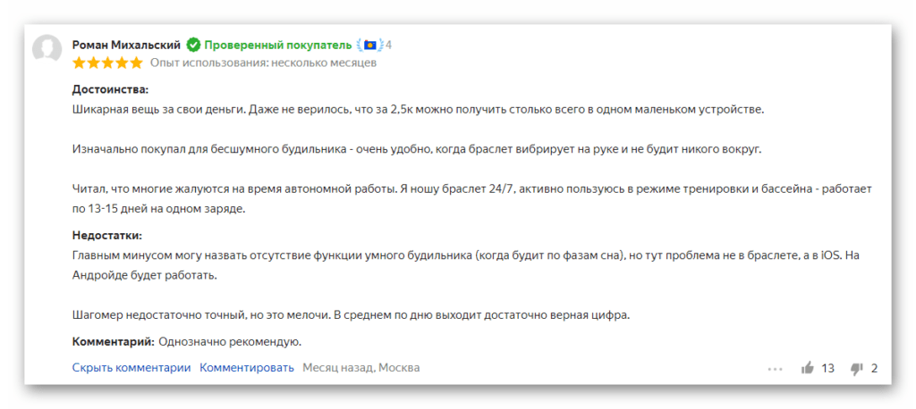Click 'Однозначно рекомендую.' text
The width and height of the screenshot is (916, 409).
pos(230,342)
